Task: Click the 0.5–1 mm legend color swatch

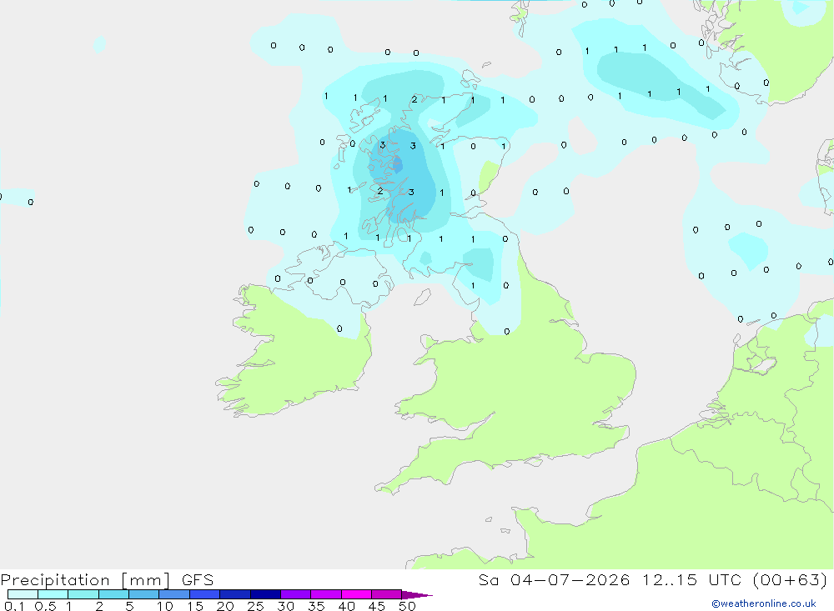Action: click(x=53, y=594)
